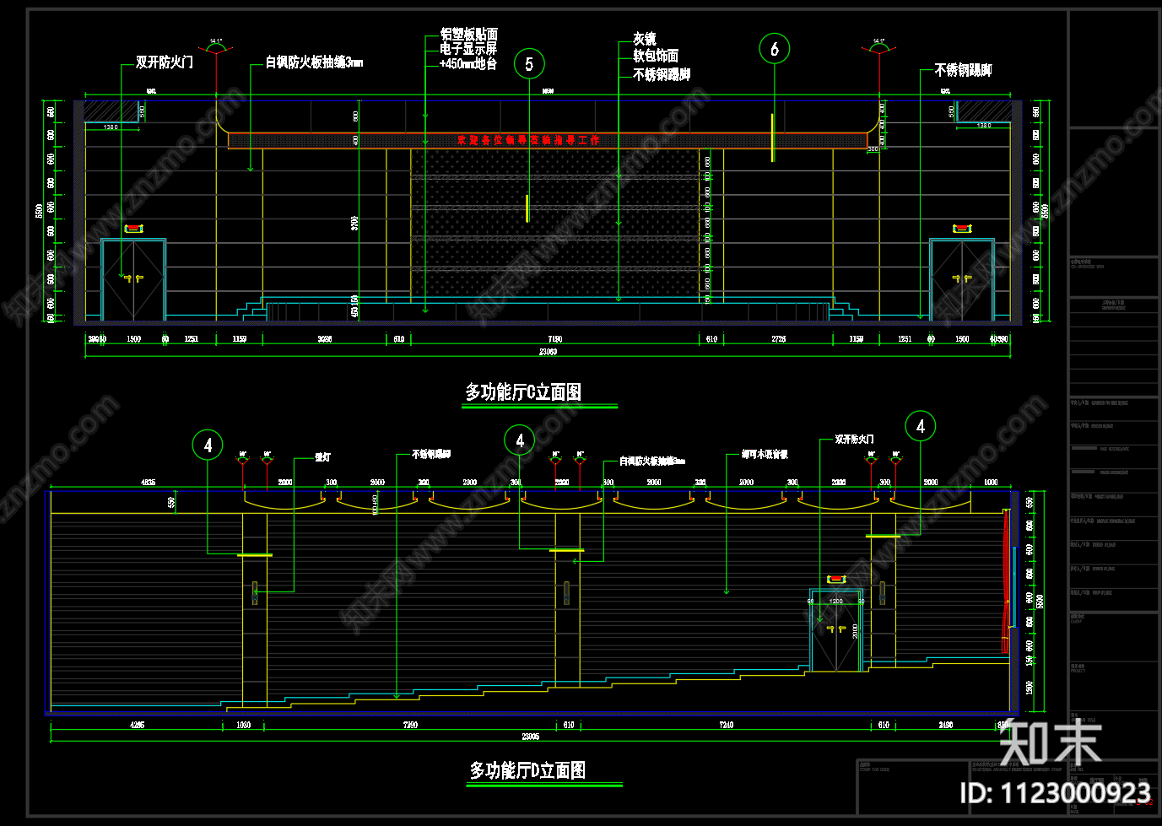The height and width of the screenshot is (826, 1162).
Task: Click the circled 5 section callout
Action: click(529, 63)
